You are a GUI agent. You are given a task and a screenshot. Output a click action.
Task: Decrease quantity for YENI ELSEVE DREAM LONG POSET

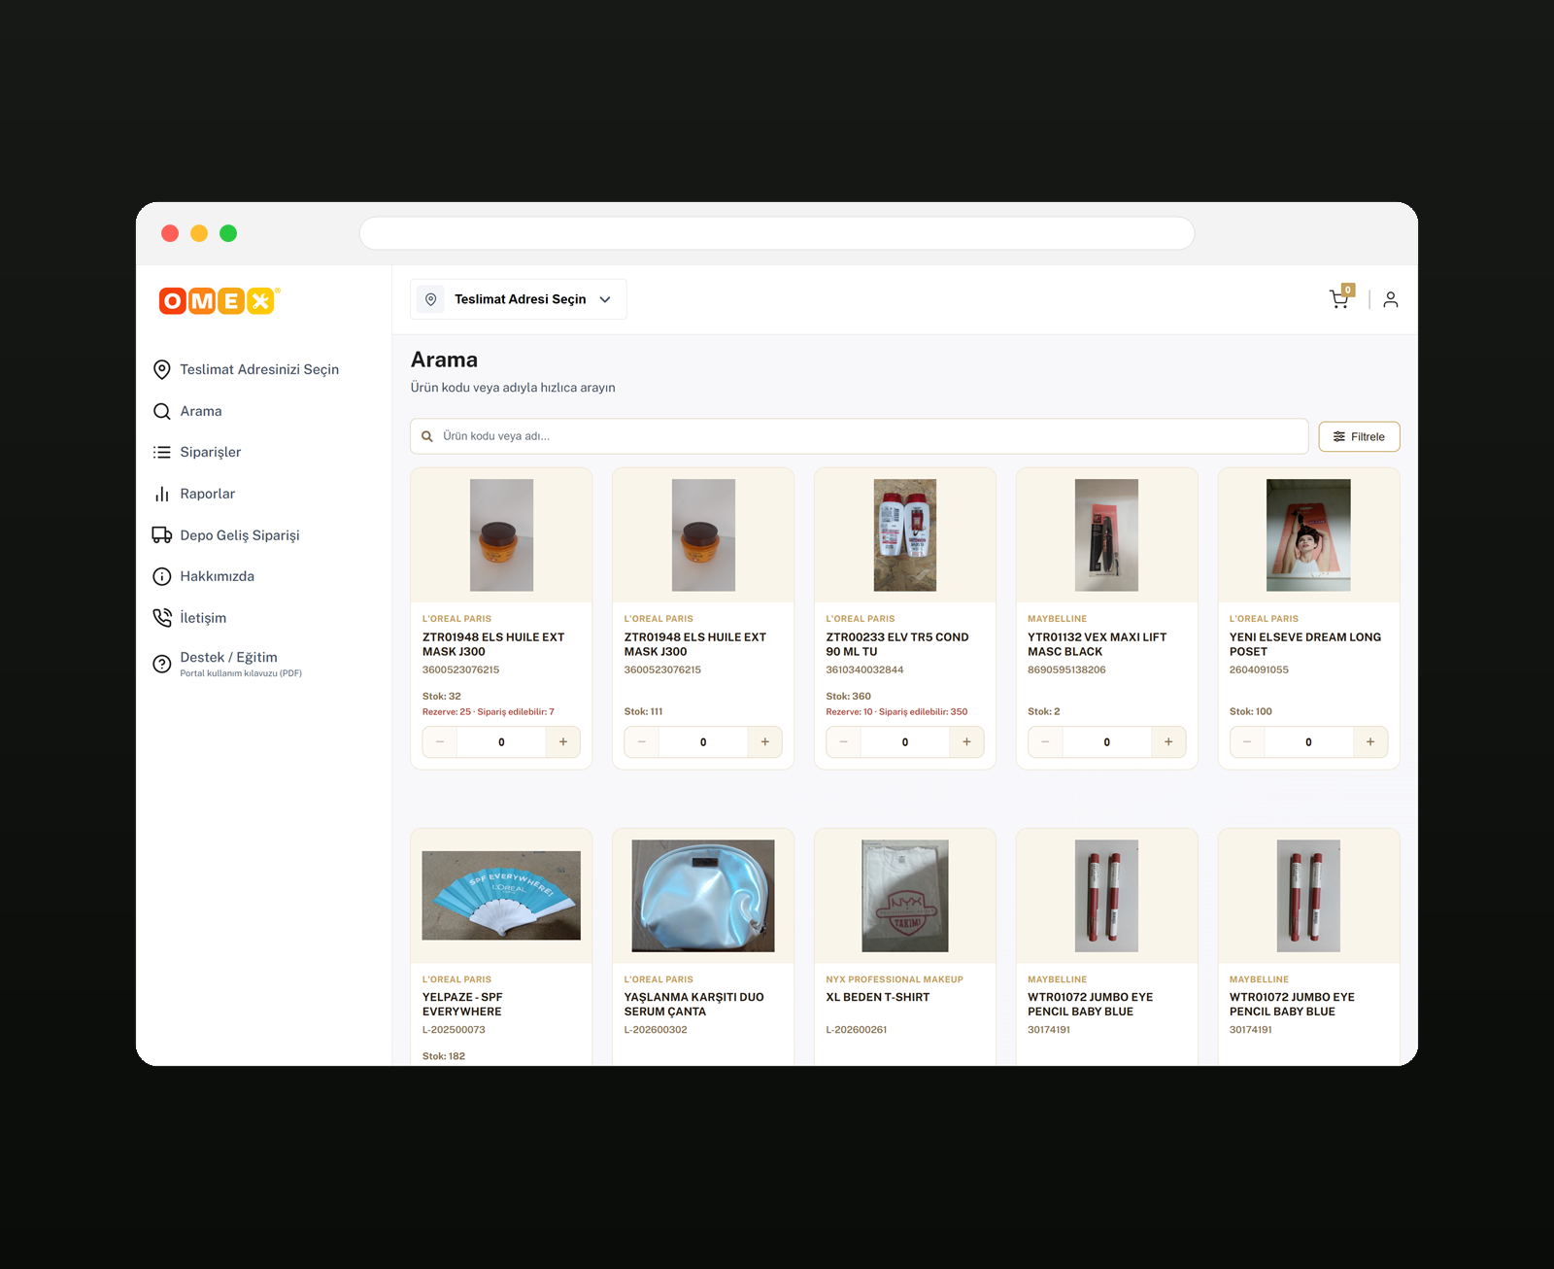tap(1247, 742)
